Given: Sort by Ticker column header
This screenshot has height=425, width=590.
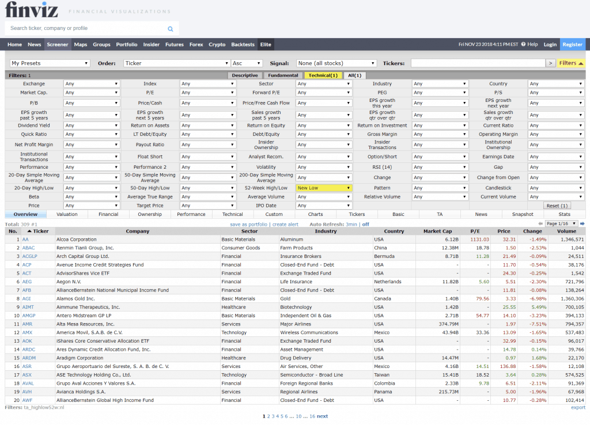Looking at the screenshot, I should pos(37,232).
